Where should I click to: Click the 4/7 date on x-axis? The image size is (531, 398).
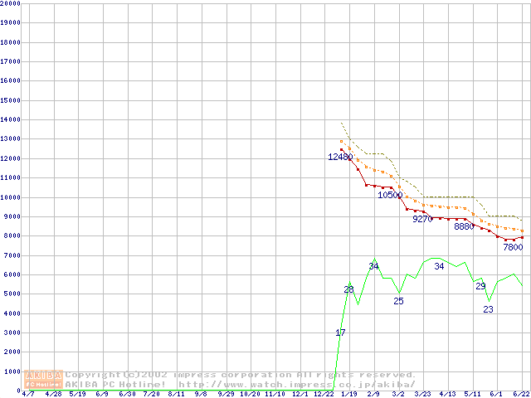pos(28,394)
